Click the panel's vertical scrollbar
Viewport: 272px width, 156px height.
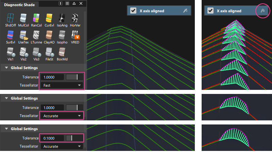(85, 37)
